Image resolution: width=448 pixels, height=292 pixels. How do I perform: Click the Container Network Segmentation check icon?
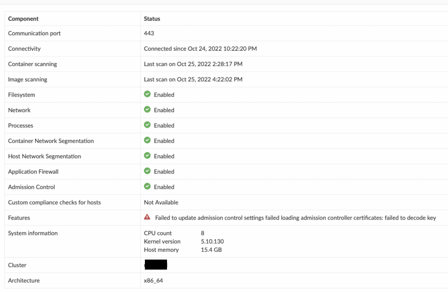coord(147,140)
